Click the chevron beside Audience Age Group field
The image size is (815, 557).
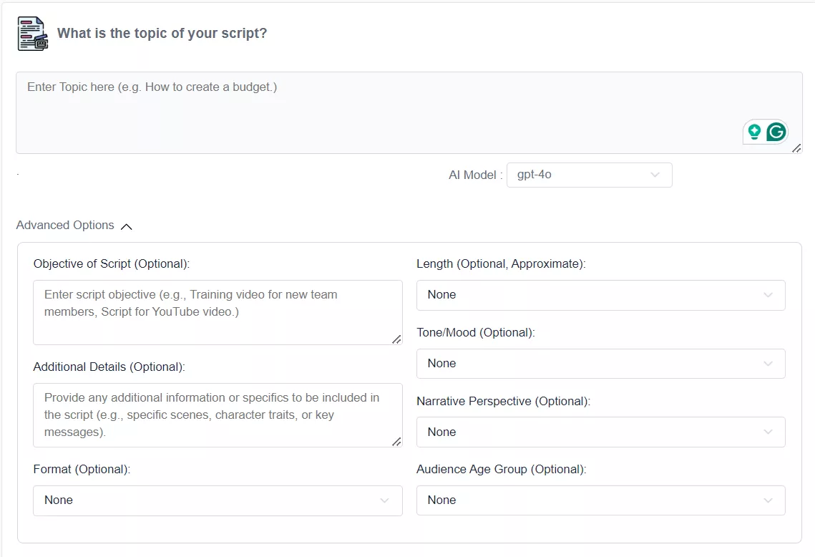(x=768, y=500)
